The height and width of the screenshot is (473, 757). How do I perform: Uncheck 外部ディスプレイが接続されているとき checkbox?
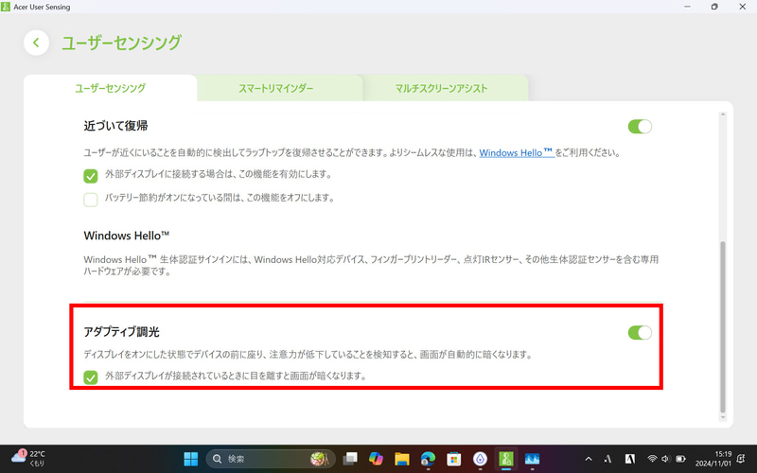[x=91, y=377]
